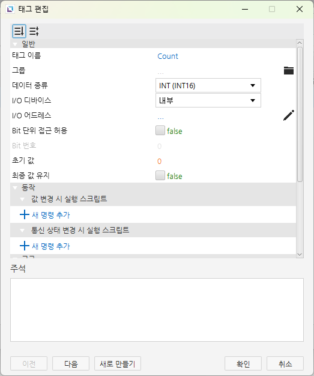314x376 pixels.
Task: Open the I/O 디바이스 내부 dropdown
Action: coord(208,100)
